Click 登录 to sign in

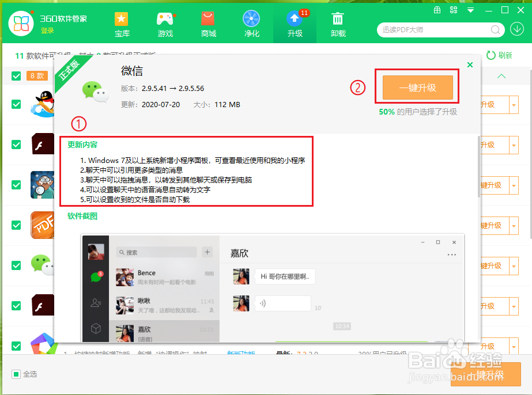[47, 31]
